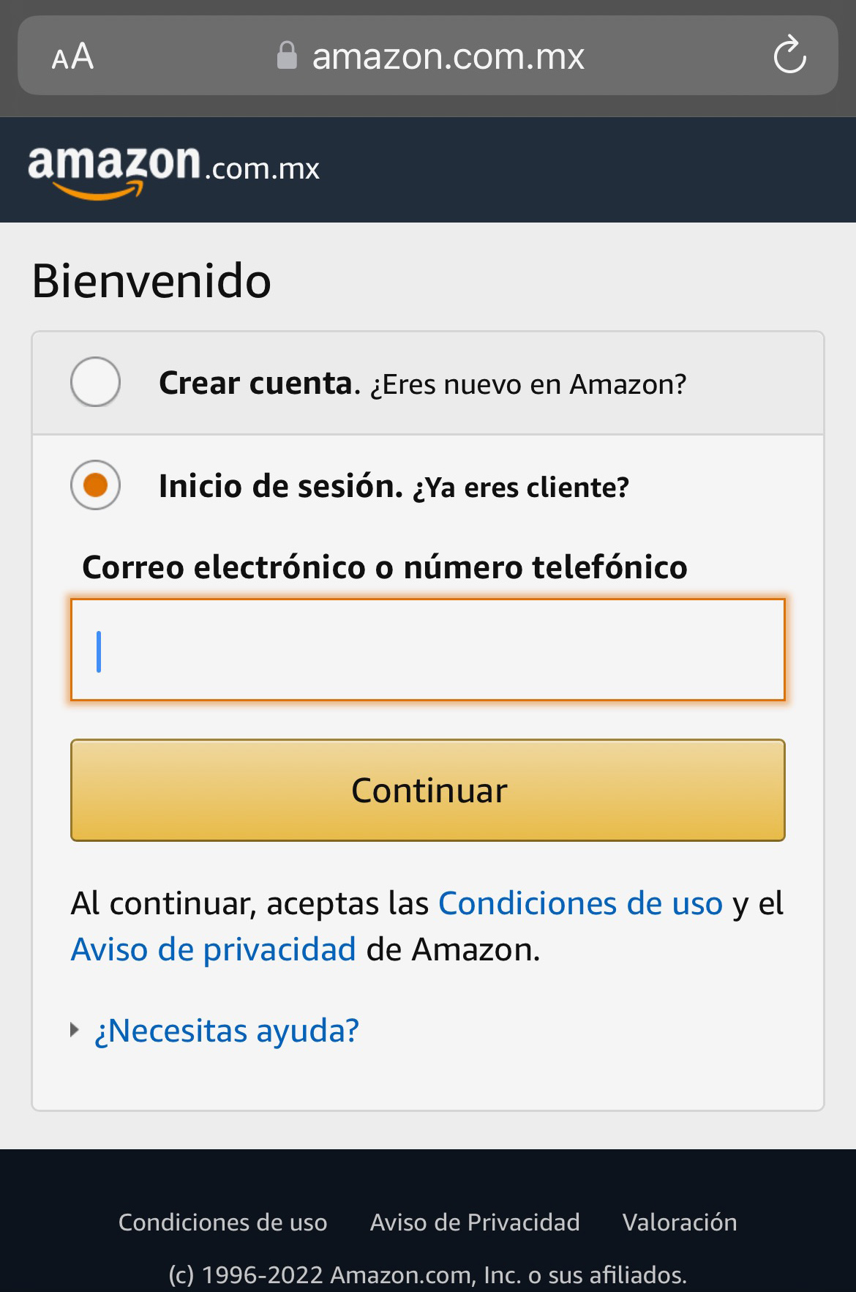
Task: Select the Inicio de sesión radio button
Action: [x=96, y=485]
